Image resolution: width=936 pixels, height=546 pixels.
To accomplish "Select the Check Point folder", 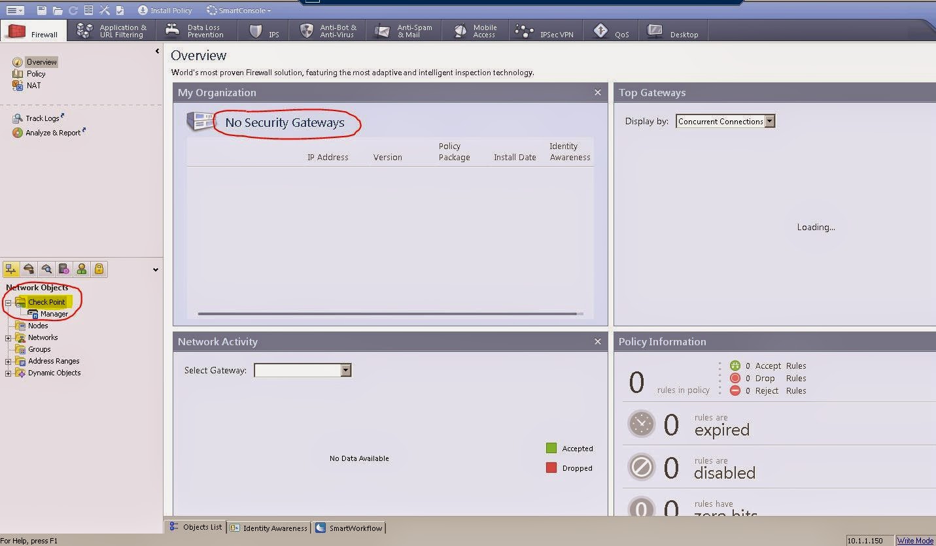I will tap(46, 302).
